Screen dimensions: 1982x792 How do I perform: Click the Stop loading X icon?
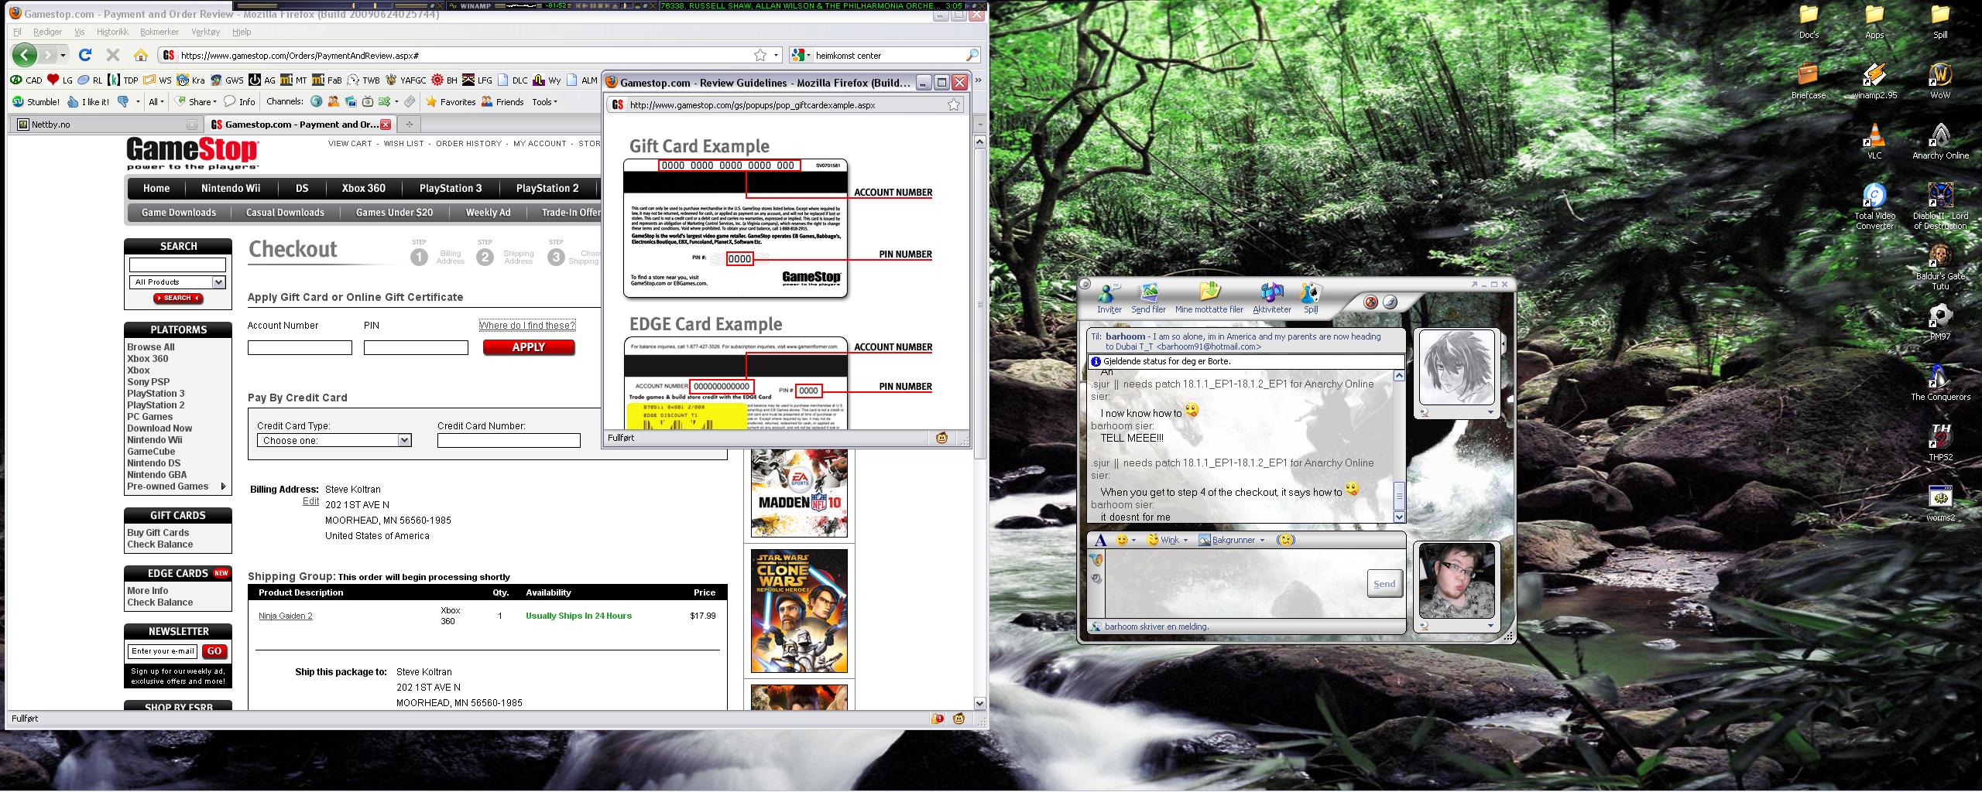point(113,55)
